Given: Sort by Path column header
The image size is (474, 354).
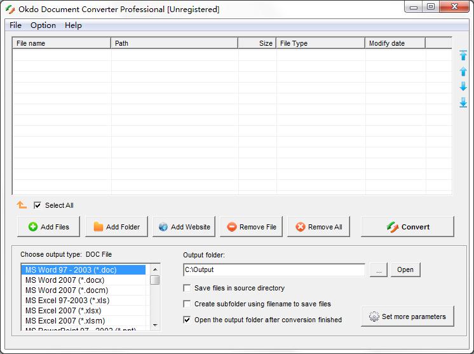Looking at the screenshot, I should click(175, 43).
